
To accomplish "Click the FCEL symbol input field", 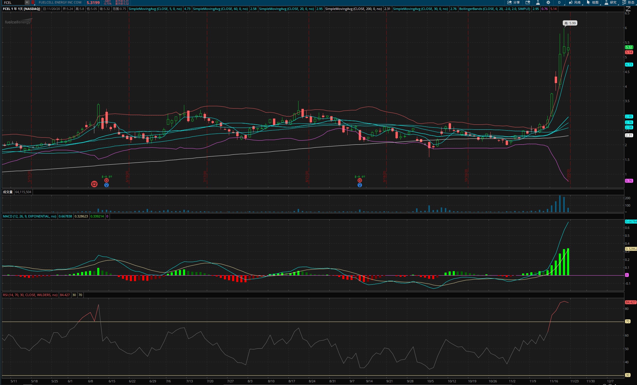I will coord(14,2).
